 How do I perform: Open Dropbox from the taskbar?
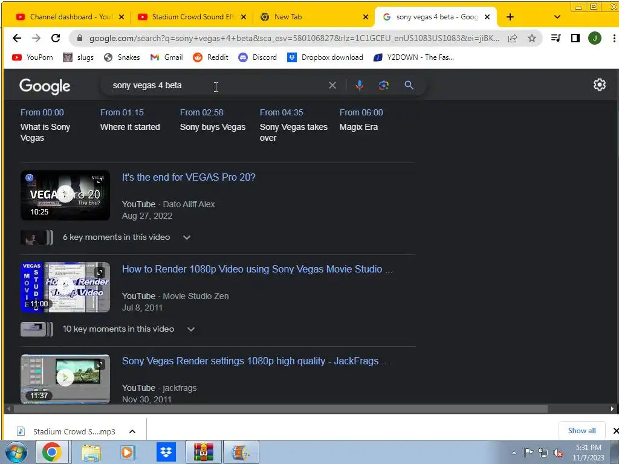[166, 452]
